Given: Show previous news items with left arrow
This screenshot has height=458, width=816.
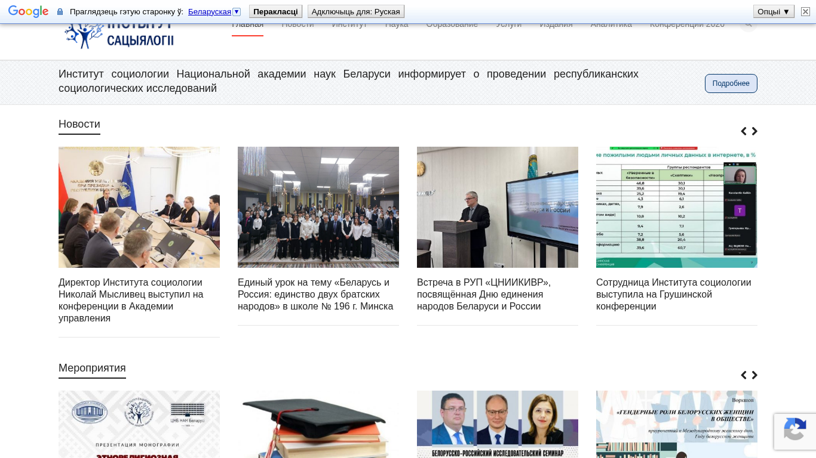Looking at the screenshot, I should tap(744, 131).
